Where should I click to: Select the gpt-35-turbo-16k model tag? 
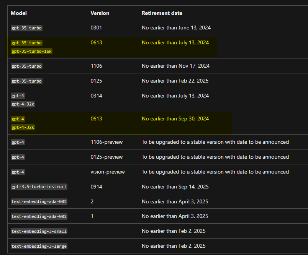click(x=31, y=51)
